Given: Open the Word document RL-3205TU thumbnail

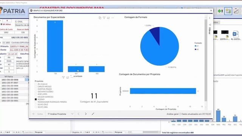Looking at the screenshot, I should 236,36.
